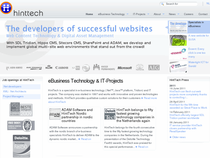Open the Project Managers job opening
Screen dimensions: 210x158
coord(21,97)
